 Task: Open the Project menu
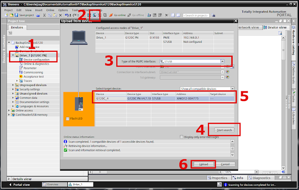[x=8, y=10]
